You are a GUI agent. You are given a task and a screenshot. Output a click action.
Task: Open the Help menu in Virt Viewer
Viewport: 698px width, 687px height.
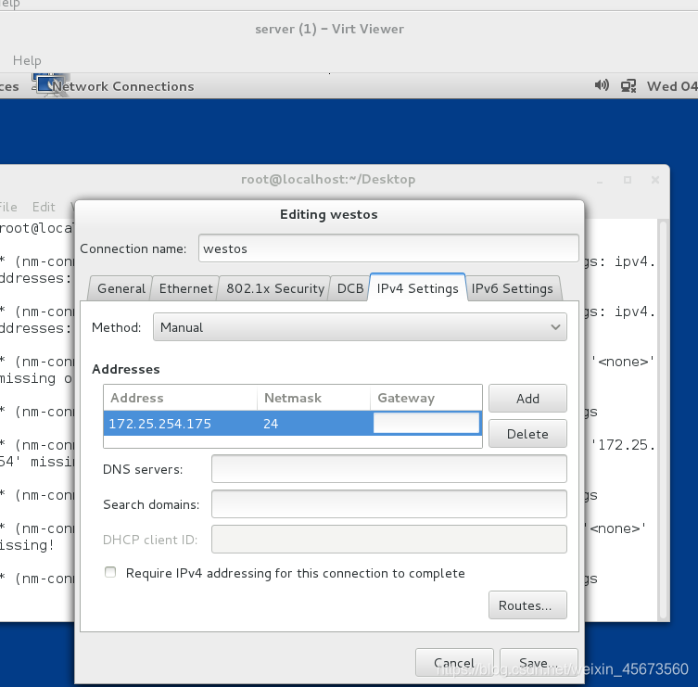click(27, 60)
